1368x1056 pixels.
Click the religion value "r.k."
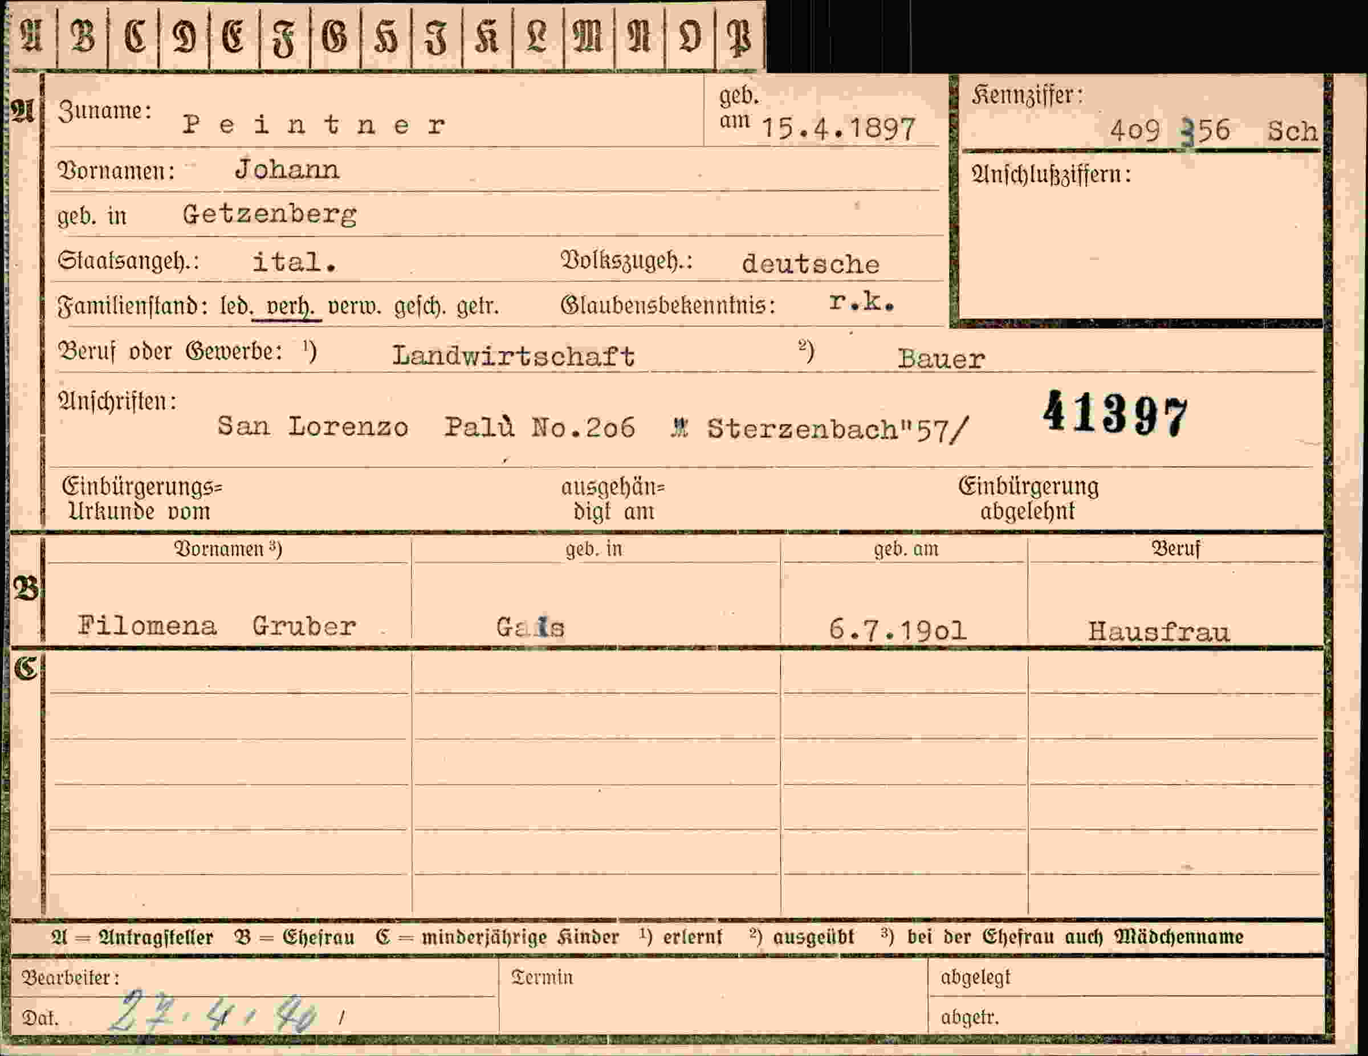point(861,302)
